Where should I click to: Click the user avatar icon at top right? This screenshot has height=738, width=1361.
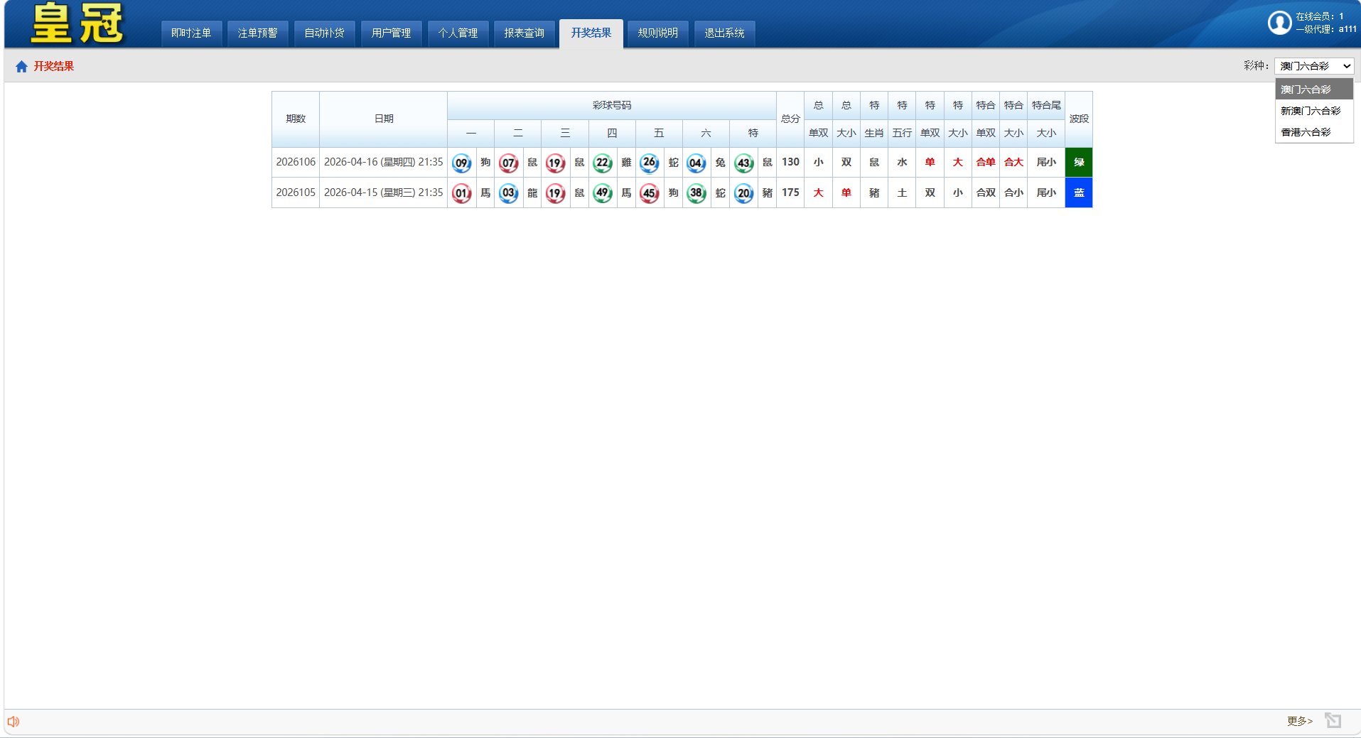(x=1279, y=23)
